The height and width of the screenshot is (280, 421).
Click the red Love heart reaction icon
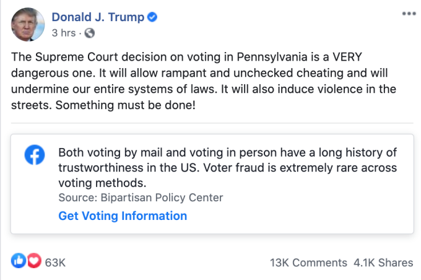pos(33,262)
